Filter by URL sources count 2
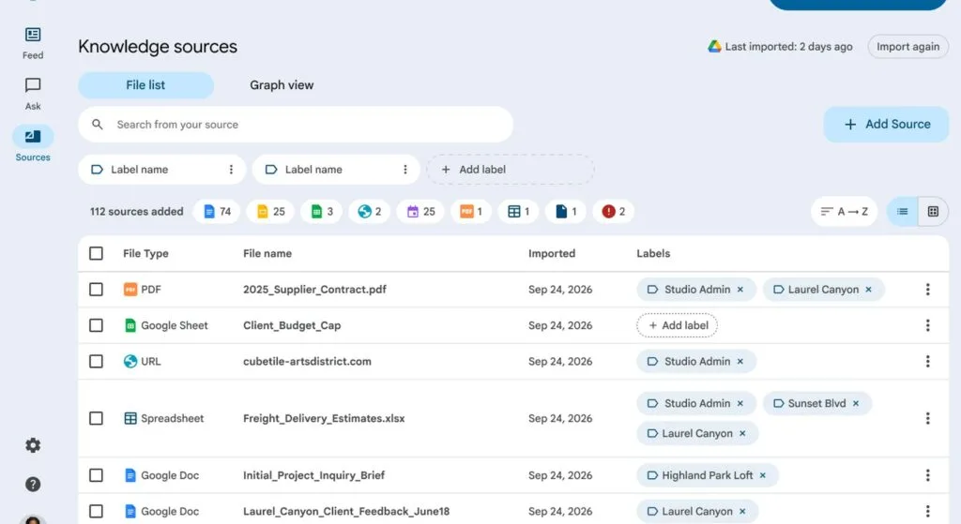Viewport: 961px width, 524px height. click(370, 211)
